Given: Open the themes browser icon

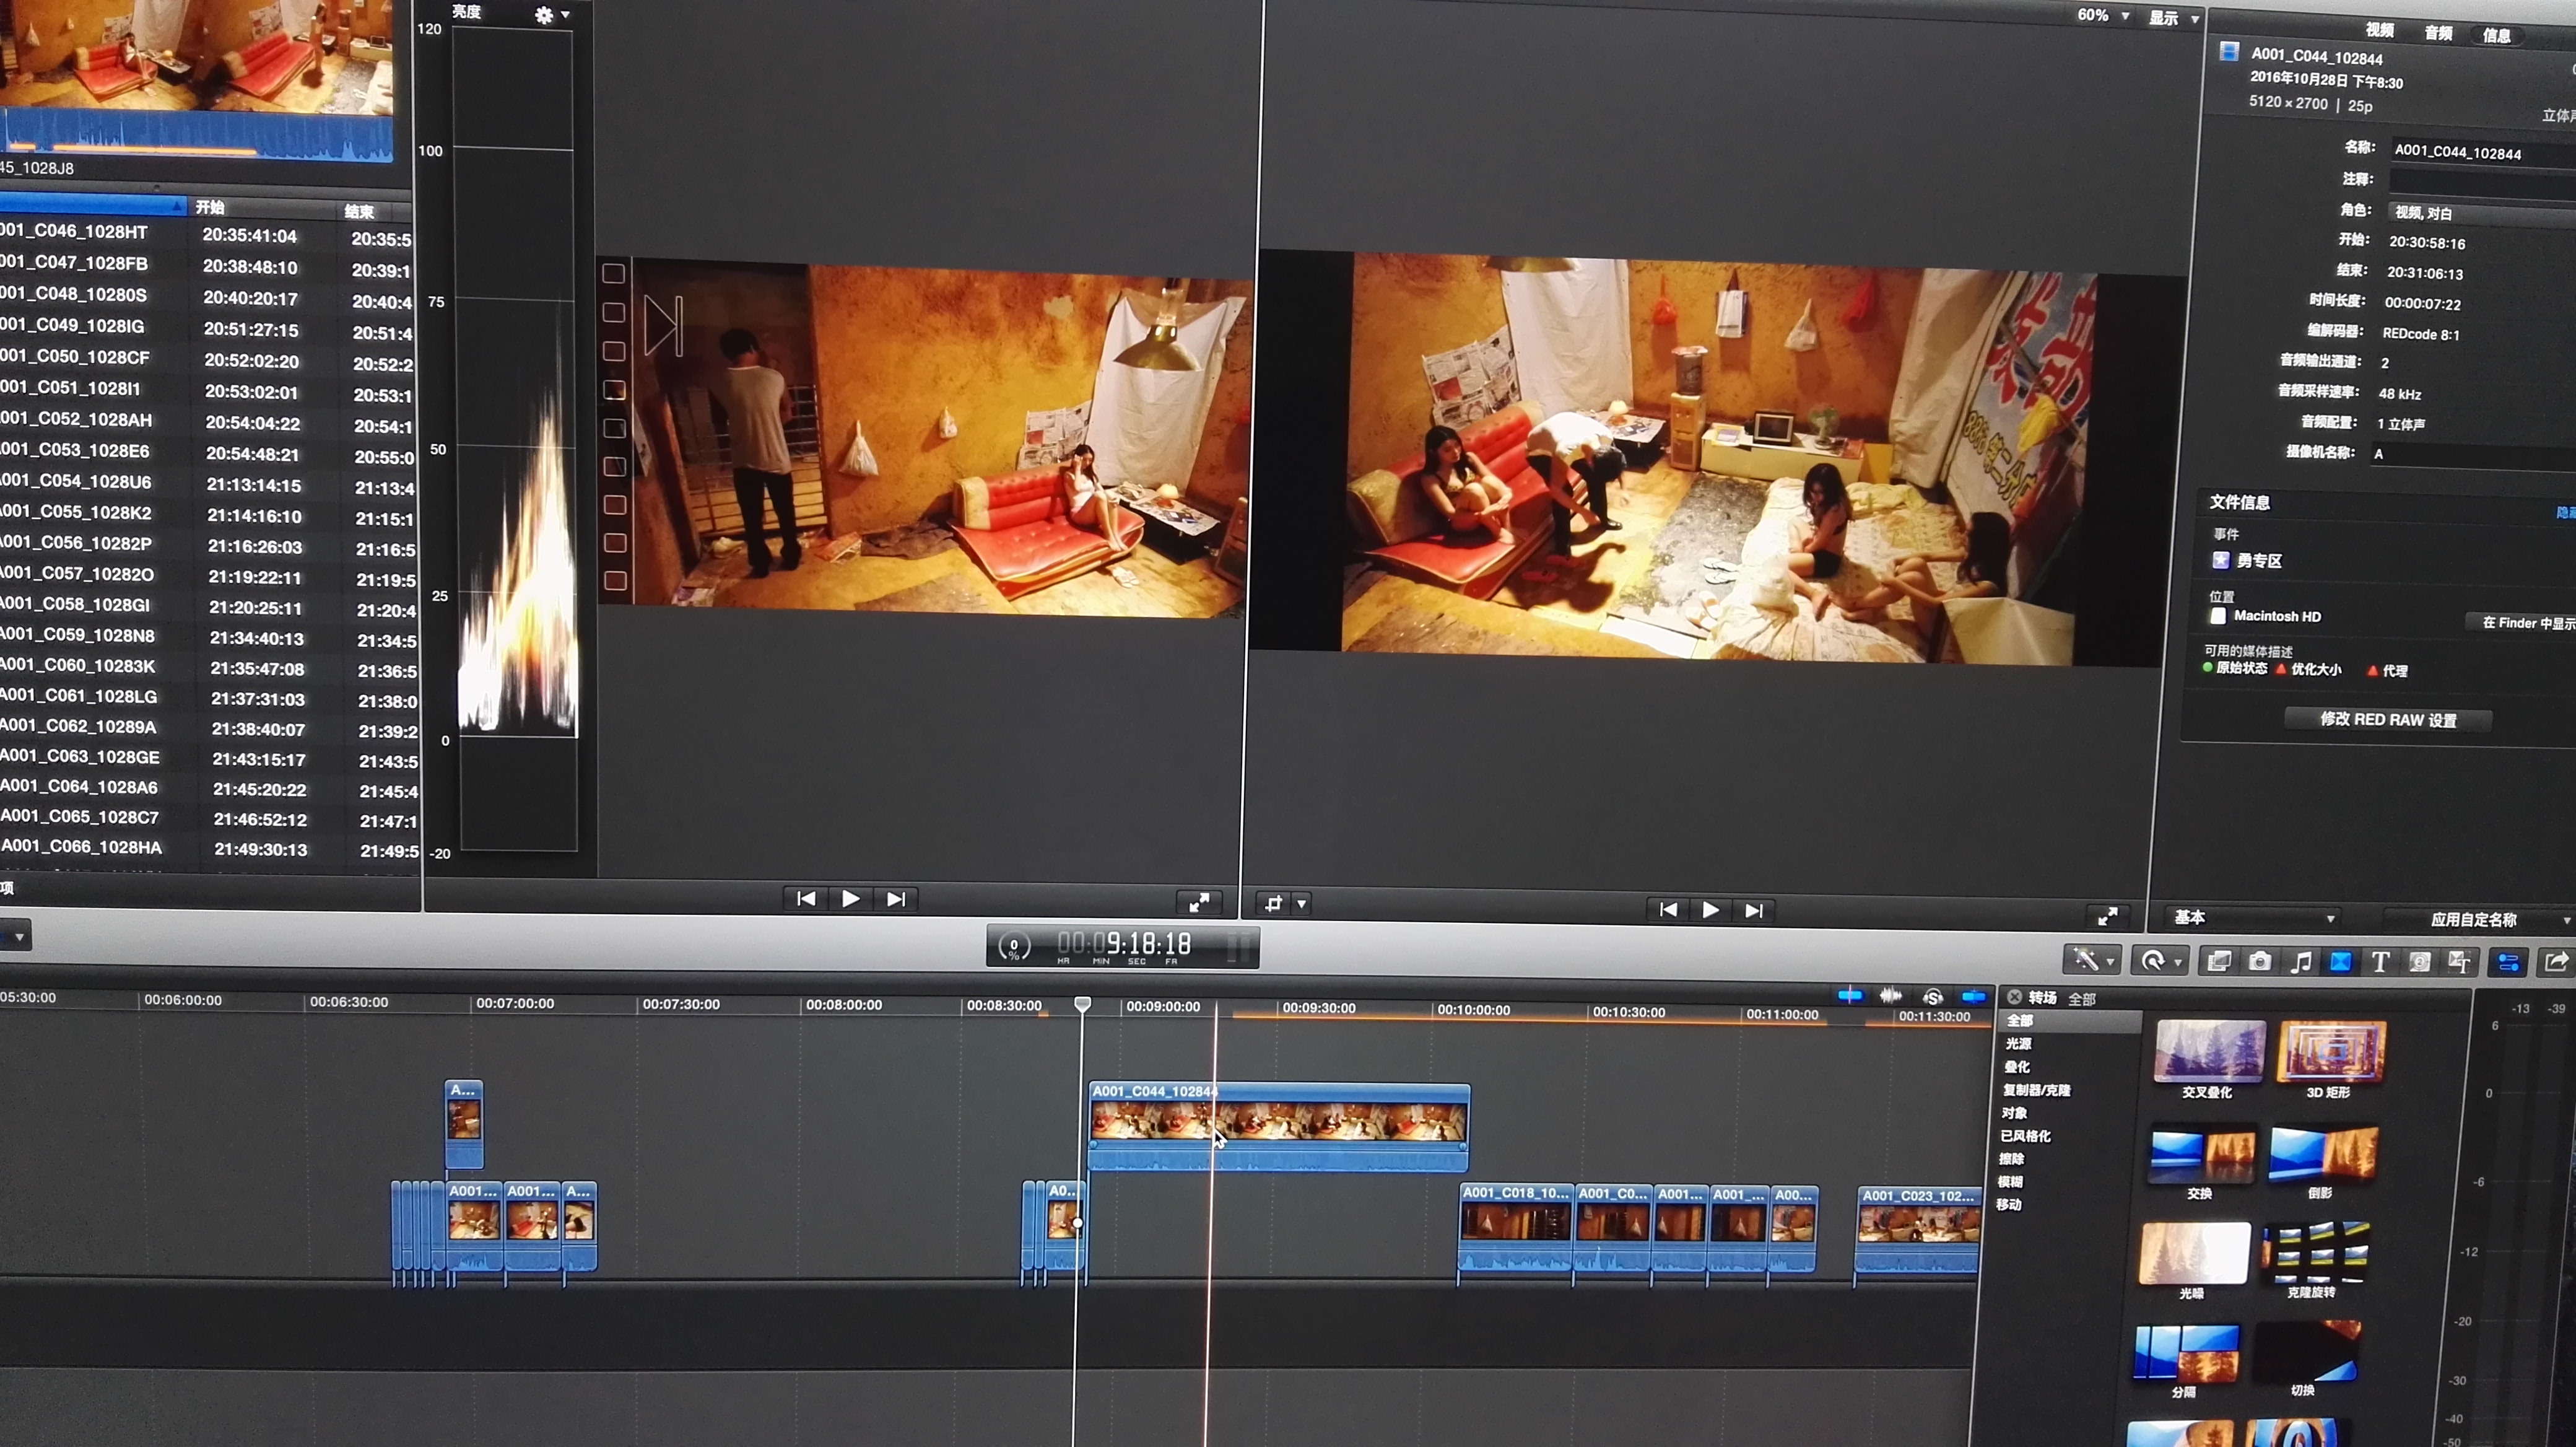Looking at the screenshot, I should tap(2460, 962).
